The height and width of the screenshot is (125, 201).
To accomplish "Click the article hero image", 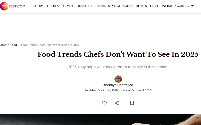I will [100, 119].
